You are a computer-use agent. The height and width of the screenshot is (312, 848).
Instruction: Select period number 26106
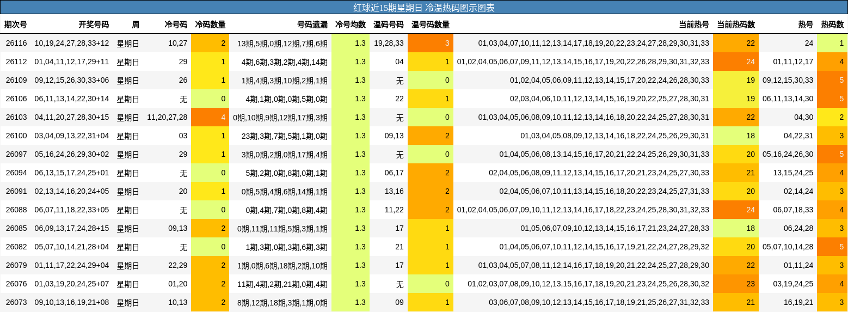coord(16,99)
